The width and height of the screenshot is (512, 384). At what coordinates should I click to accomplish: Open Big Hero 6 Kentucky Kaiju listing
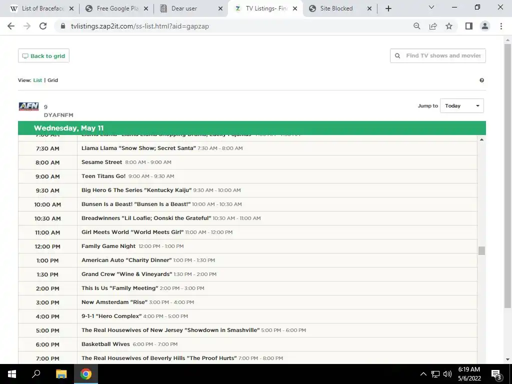[x=136, y=190]
